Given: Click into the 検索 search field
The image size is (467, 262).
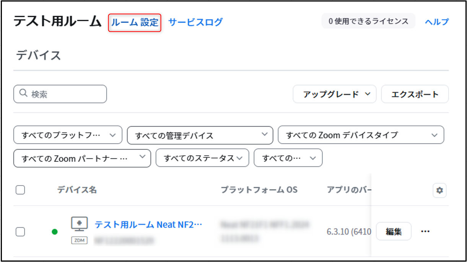Looking at the screenshot, I should click(x=60, y=94).
